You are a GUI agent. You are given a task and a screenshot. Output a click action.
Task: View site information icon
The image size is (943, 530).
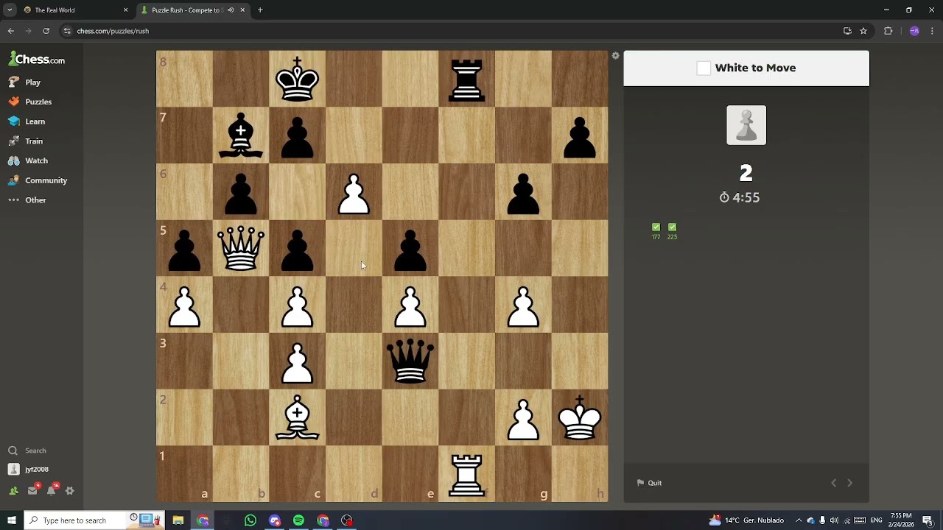[67, 31]
